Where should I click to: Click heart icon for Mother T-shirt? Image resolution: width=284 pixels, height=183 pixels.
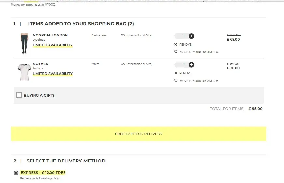point(176,81)
